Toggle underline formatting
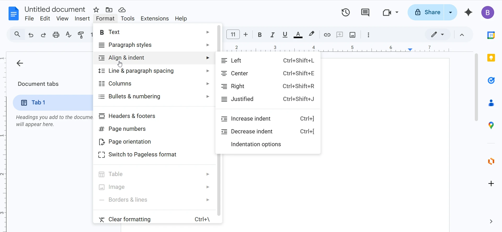This screenshot has width=502, height=232. tap(285, 35)
